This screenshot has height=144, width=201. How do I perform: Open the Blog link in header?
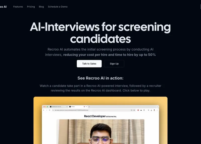(x=41, y=7)
